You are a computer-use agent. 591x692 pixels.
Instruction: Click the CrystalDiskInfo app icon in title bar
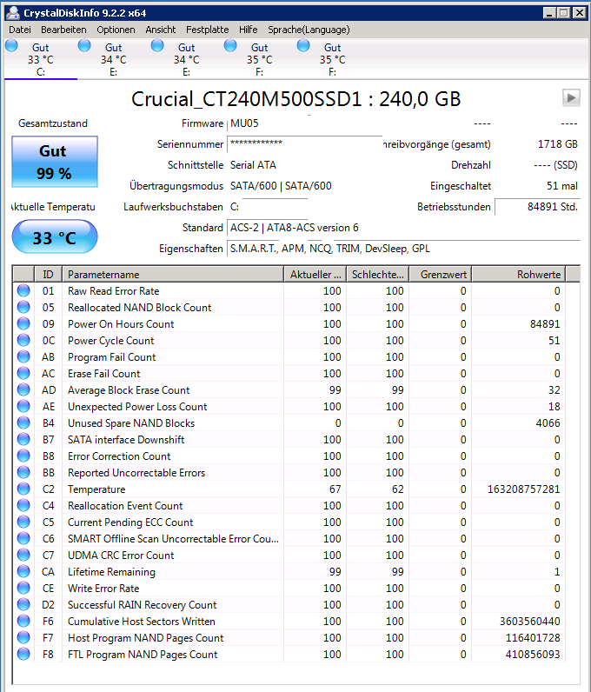13,13
